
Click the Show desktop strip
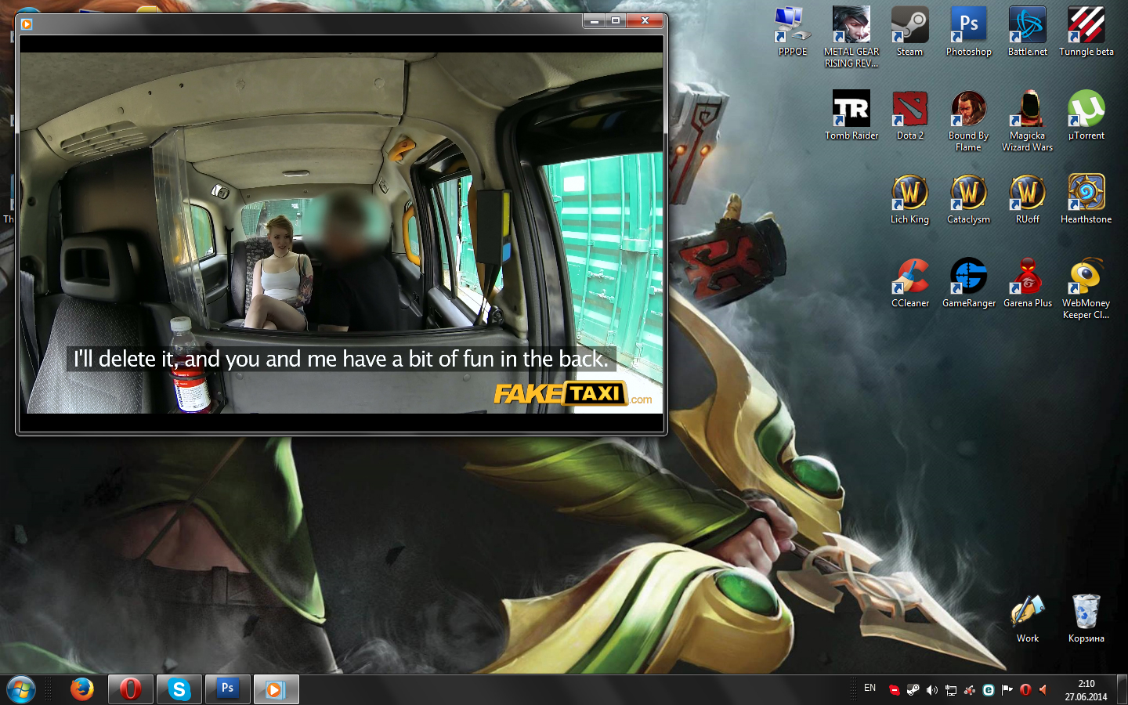[x=1122, y=689]
